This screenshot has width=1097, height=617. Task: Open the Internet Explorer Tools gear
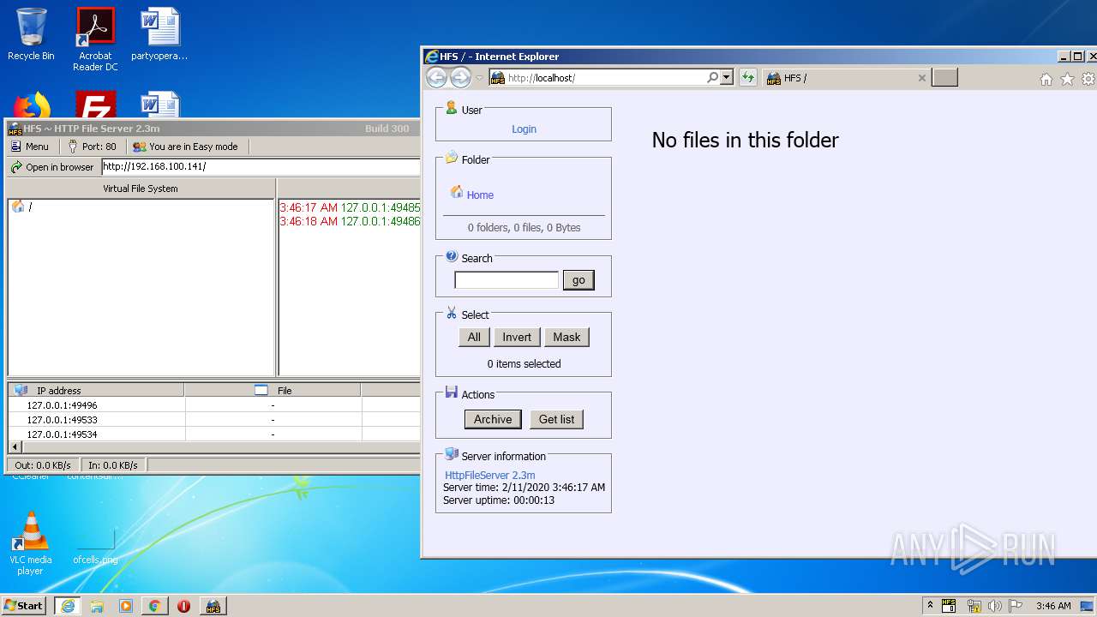(1088, 79)
